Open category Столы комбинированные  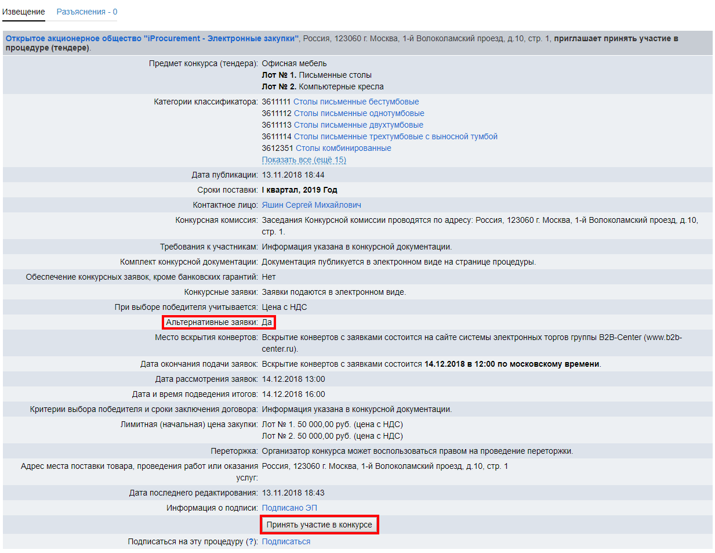tap(343, 148)
